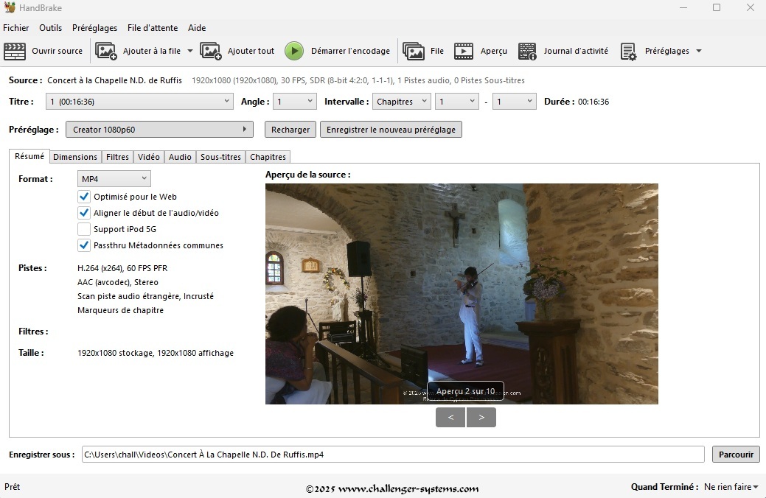Click the Journal d'activité label
Image resolution: width=766 pixels, height=498 pixels.
(x=576, y=51)
